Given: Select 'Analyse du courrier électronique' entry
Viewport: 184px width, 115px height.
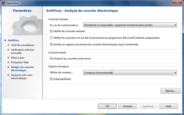Looking at the screenshot, I should click(x=22, y=69).
